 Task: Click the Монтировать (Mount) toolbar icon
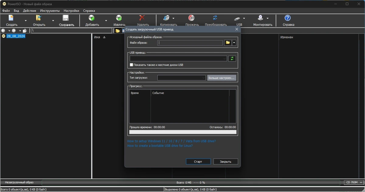coord(261,18)
